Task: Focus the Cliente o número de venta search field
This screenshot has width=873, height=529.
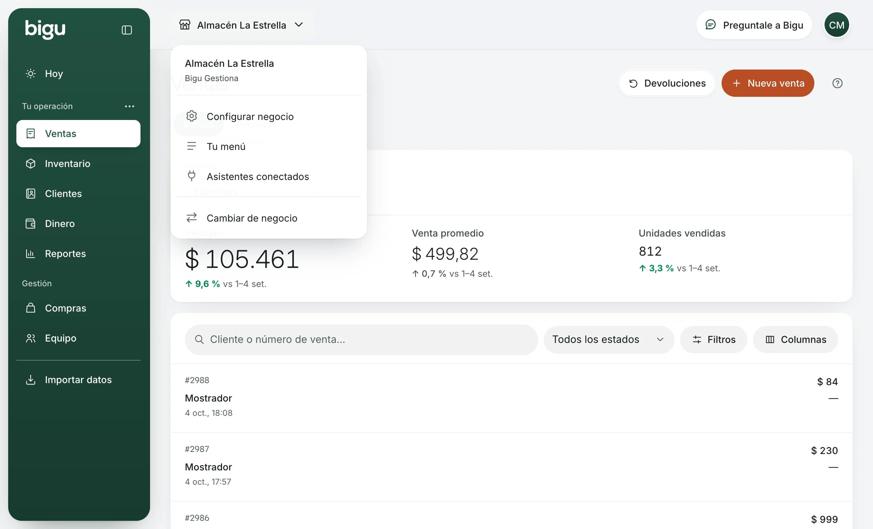Action: coord(361,339)
